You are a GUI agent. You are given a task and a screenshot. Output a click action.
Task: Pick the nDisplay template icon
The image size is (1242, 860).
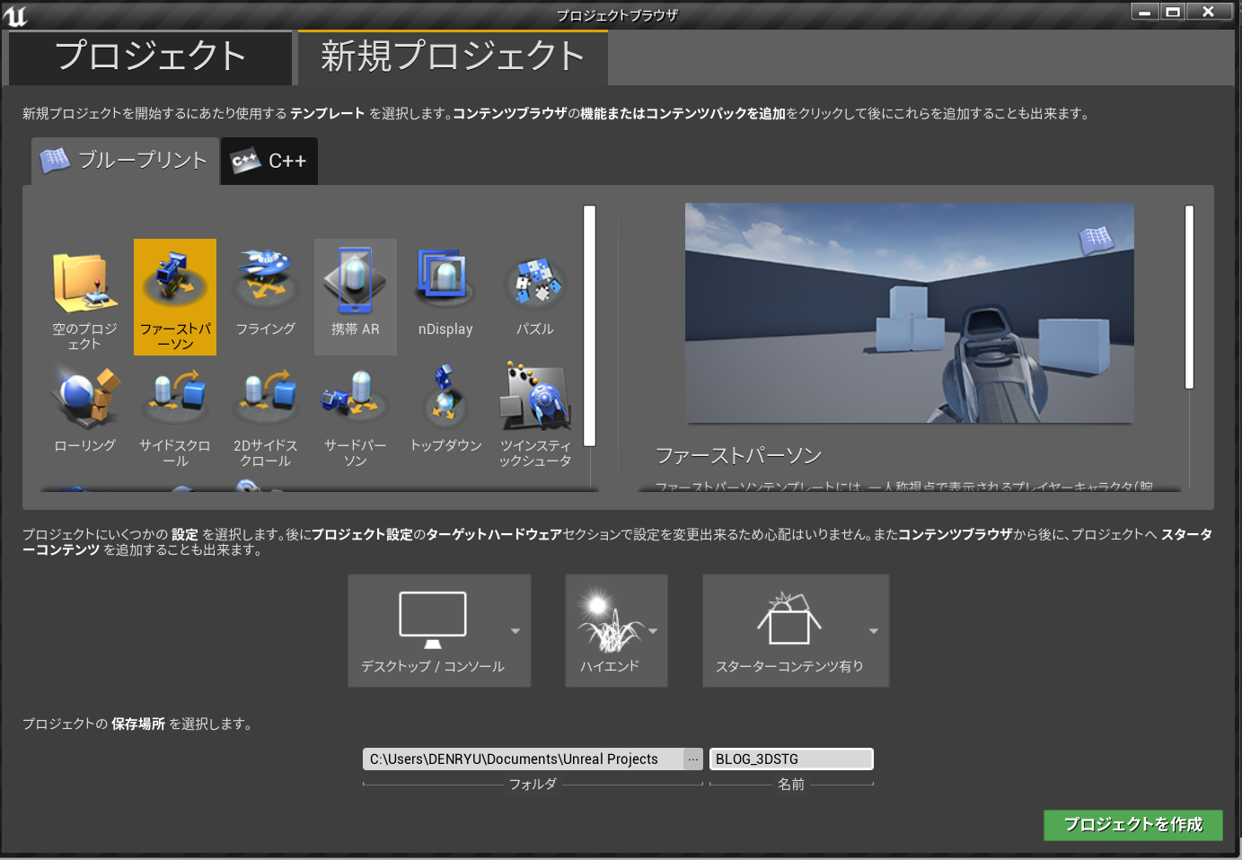[x=445, y=297]
